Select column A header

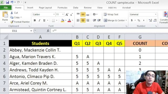(x=40, y=37)
